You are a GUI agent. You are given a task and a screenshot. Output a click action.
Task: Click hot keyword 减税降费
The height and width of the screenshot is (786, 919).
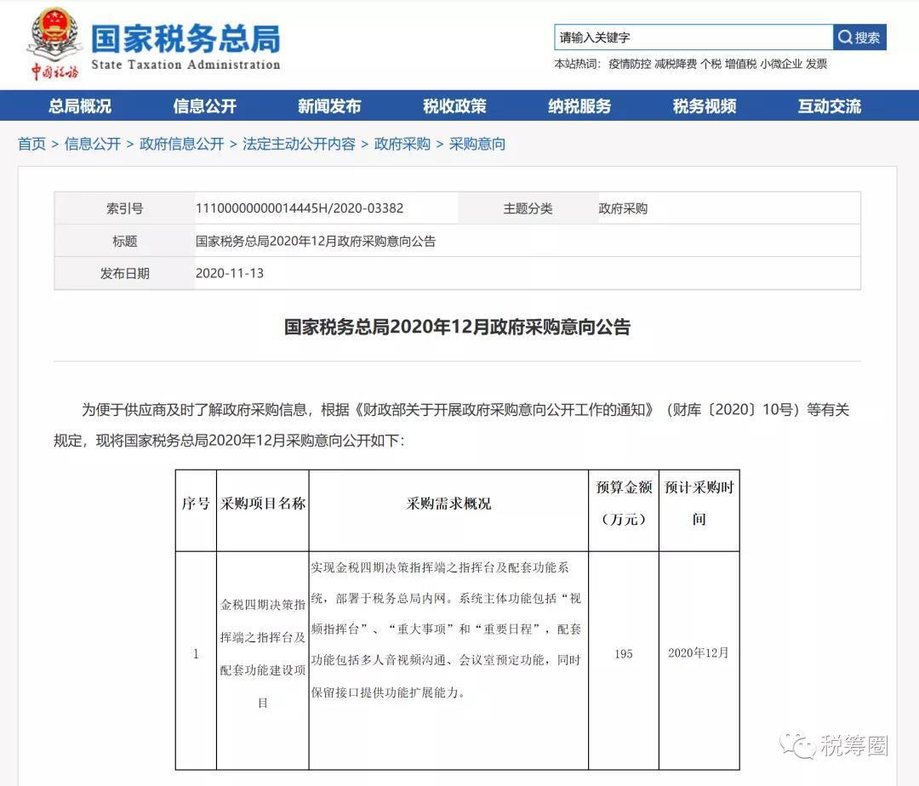(675, 64)
